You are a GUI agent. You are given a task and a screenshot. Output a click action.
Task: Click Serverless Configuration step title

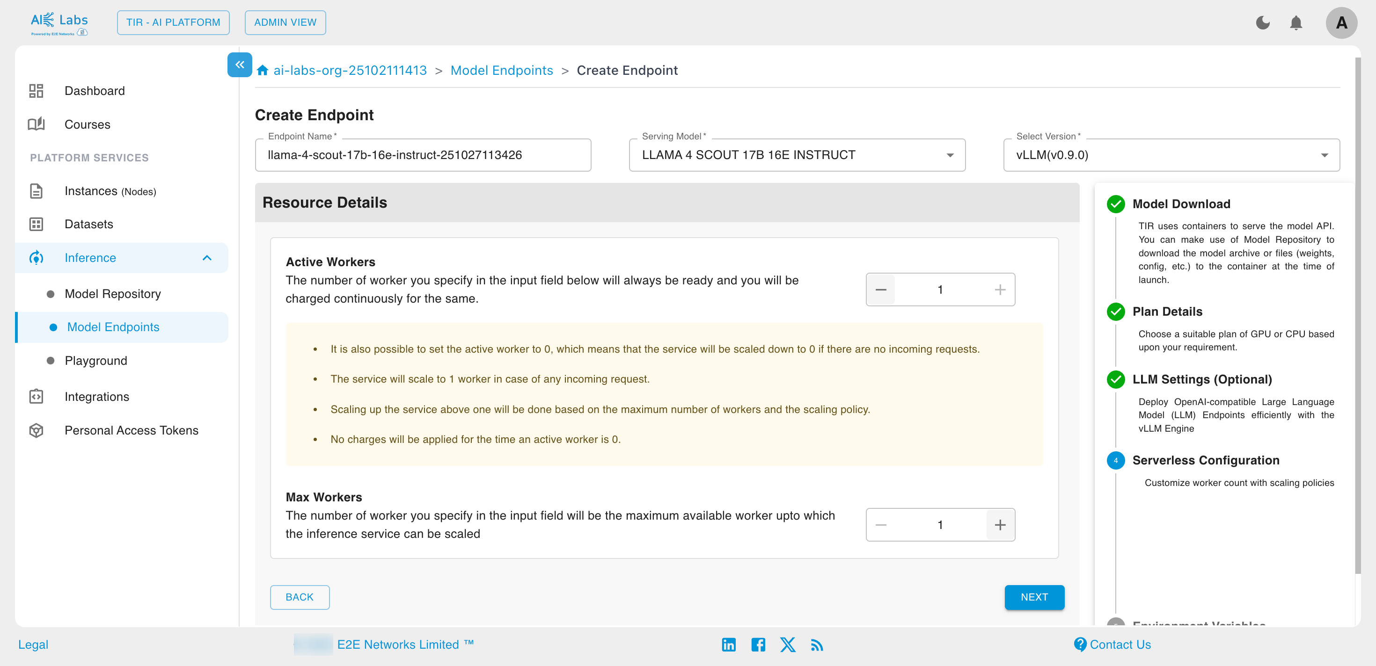tap(1206, 461)
